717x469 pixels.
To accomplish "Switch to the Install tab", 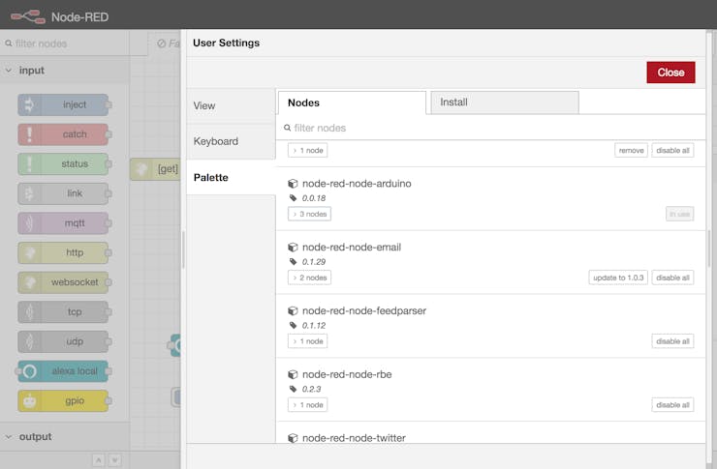I will [505, 103].
